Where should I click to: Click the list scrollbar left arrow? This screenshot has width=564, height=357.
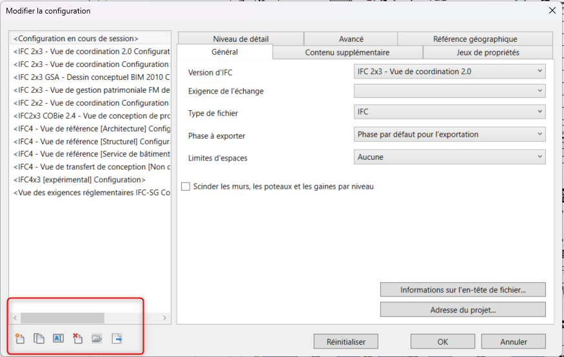point(15,318)
